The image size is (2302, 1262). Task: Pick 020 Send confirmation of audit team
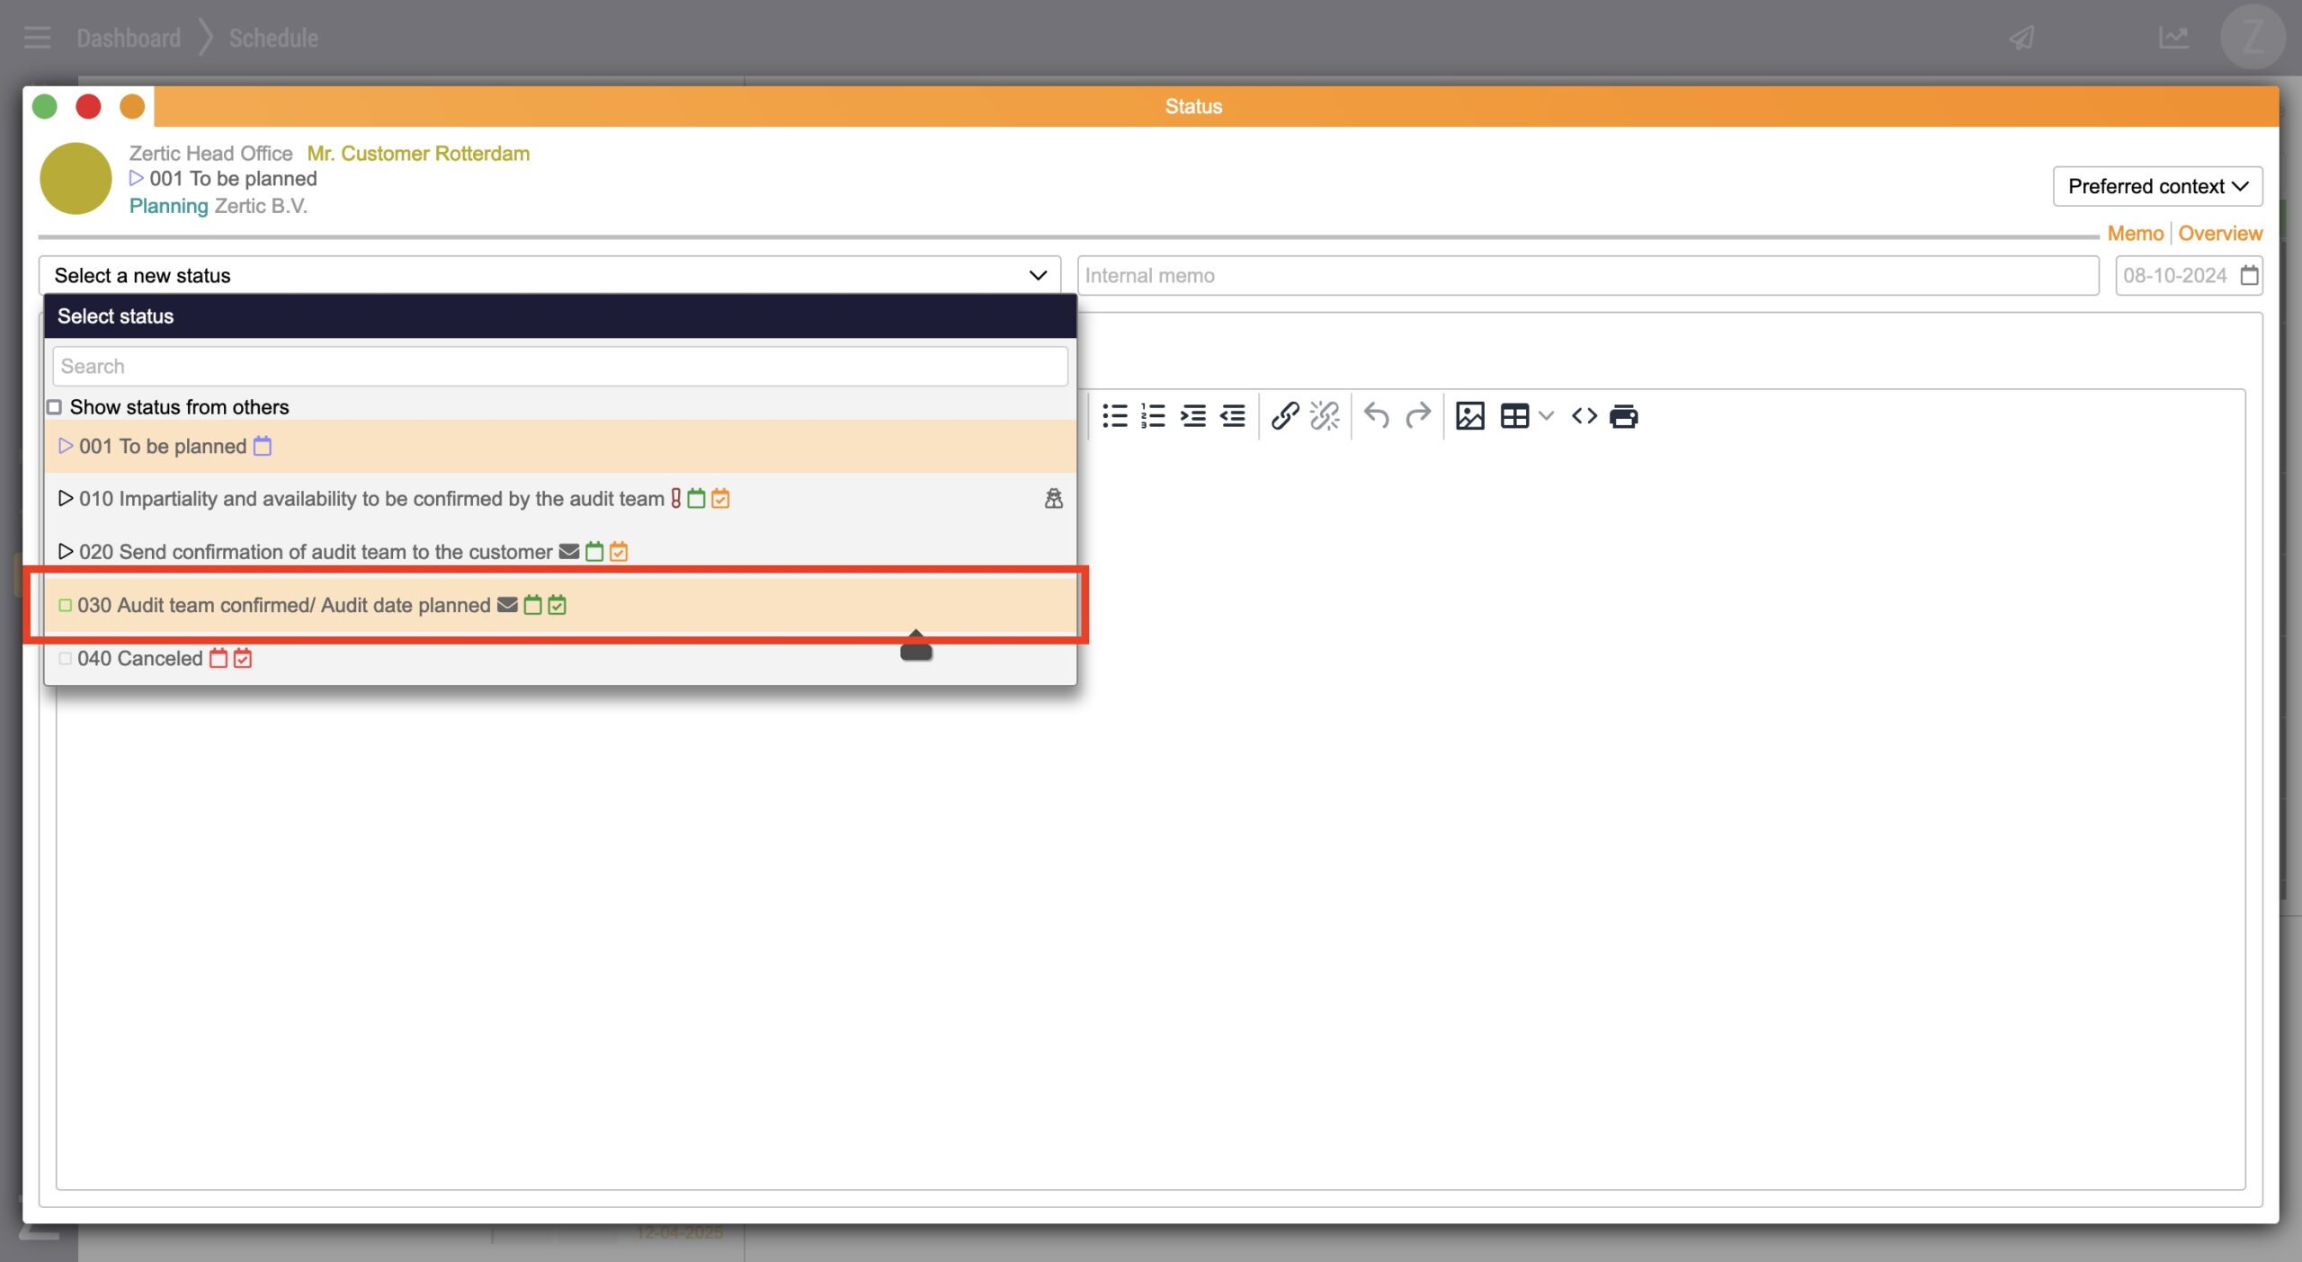pyautogui.click(x=315, y=552)
